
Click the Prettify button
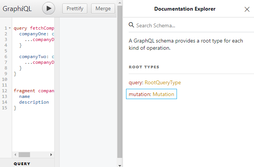[75, 8]
